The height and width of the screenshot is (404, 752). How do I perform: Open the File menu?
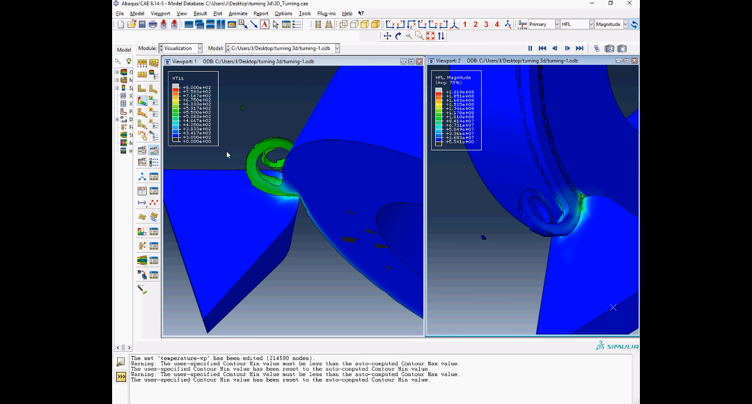120,13
